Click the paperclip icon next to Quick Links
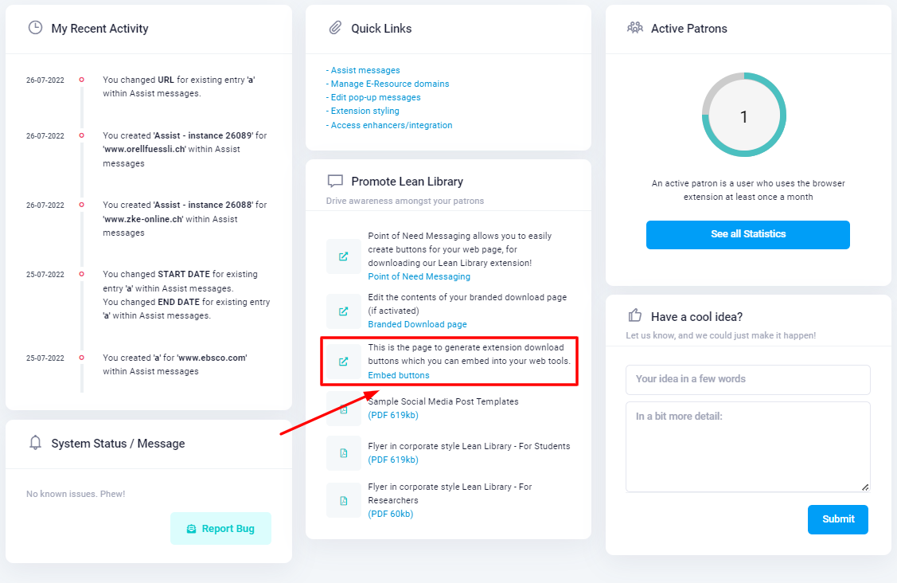Image resolution: width=897 pixels, height=583 pixels. [x=336, y=28]
